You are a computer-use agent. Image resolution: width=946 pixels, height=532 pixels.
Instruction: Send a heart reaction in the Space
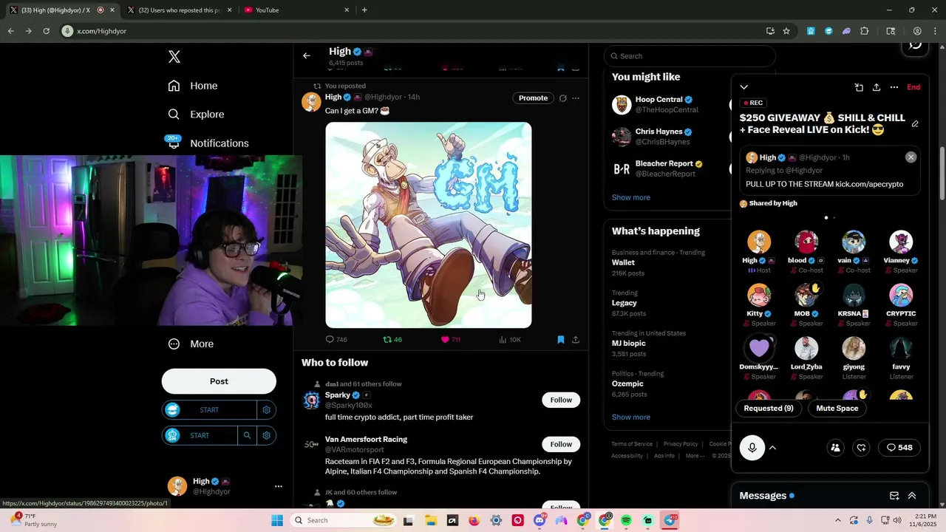(862, 448)
